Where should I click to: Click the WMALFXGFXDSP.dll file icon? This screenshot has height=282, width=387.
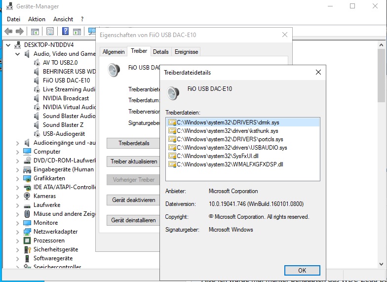172,164
